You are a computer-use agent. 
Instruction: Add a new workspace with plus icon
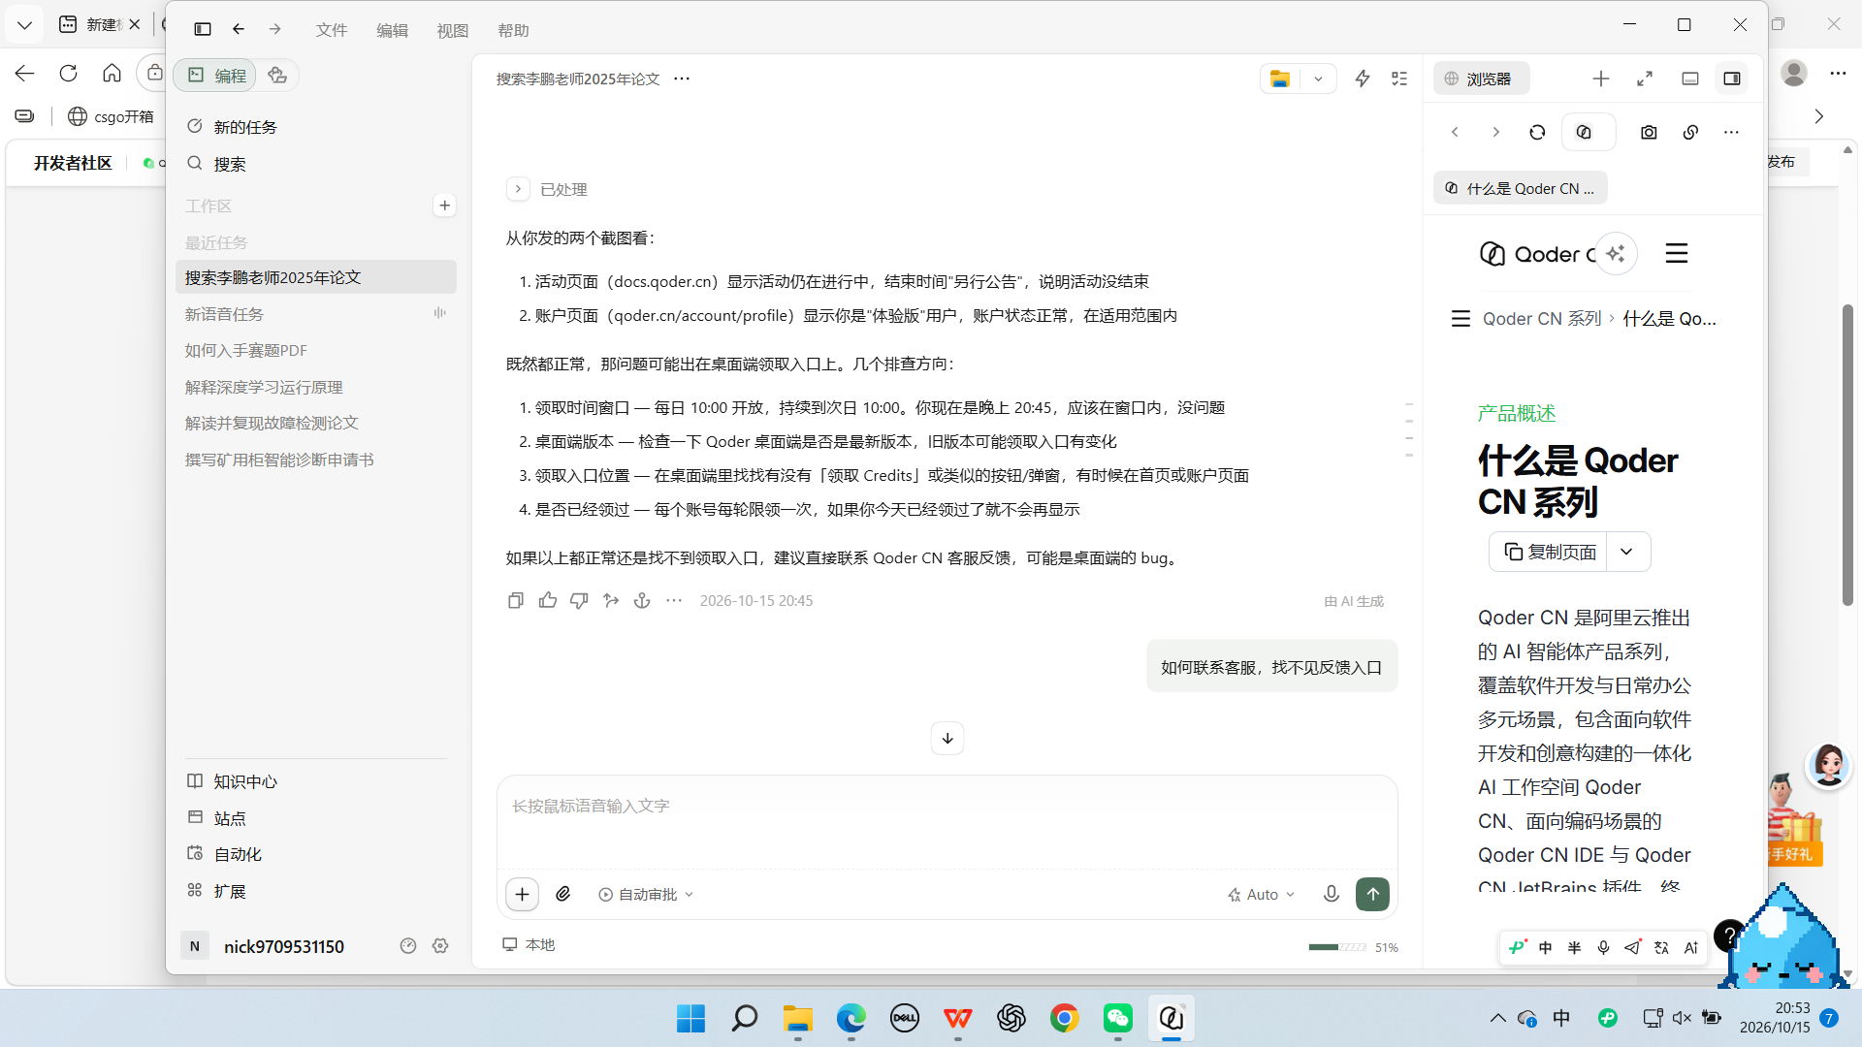[x=444, y=206]
